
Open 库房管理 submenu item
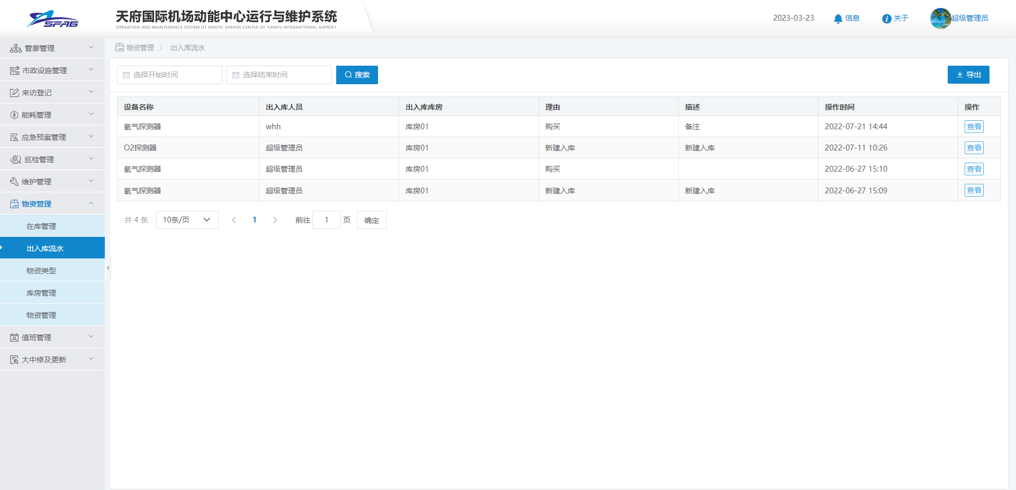(x=41, y=293)
